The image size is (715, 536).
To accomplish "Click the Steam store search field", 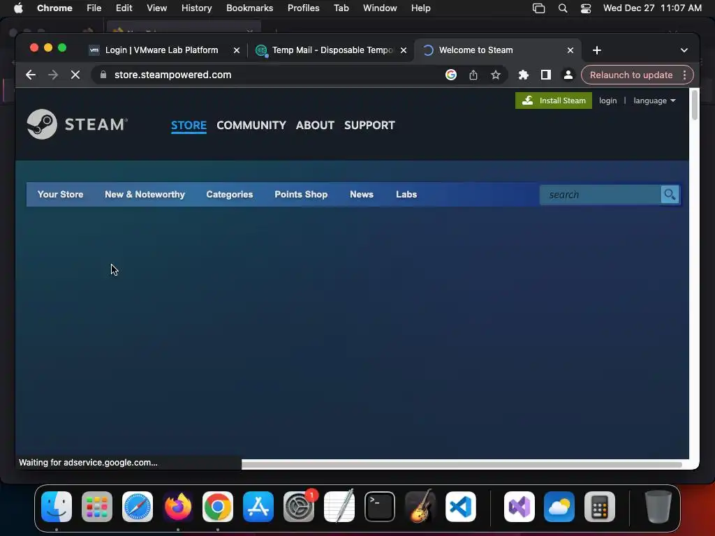I will [600, 195].
